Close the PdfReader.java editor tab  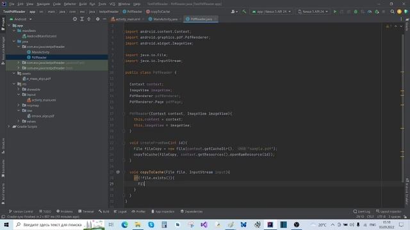[215, 19]
